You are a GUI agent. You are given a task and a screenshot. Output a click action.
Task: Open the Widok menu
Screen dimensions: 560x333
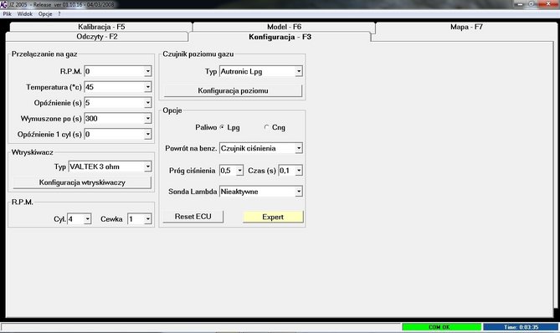coord(25,14)
